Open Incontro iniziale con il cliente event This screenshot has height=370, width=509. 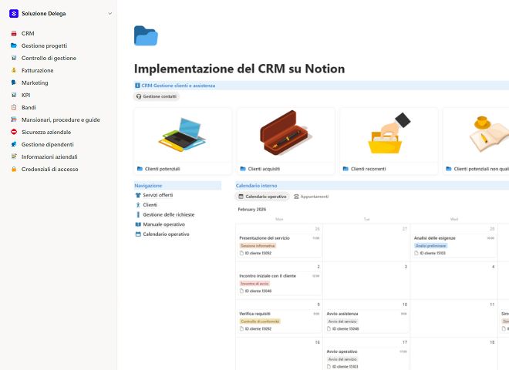[x=279, y=284]
